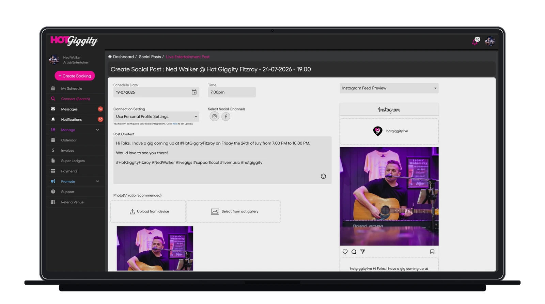Click the Invoices dollar icon
Viewport: 545px width, 304px height.
[x=53, y=150]
